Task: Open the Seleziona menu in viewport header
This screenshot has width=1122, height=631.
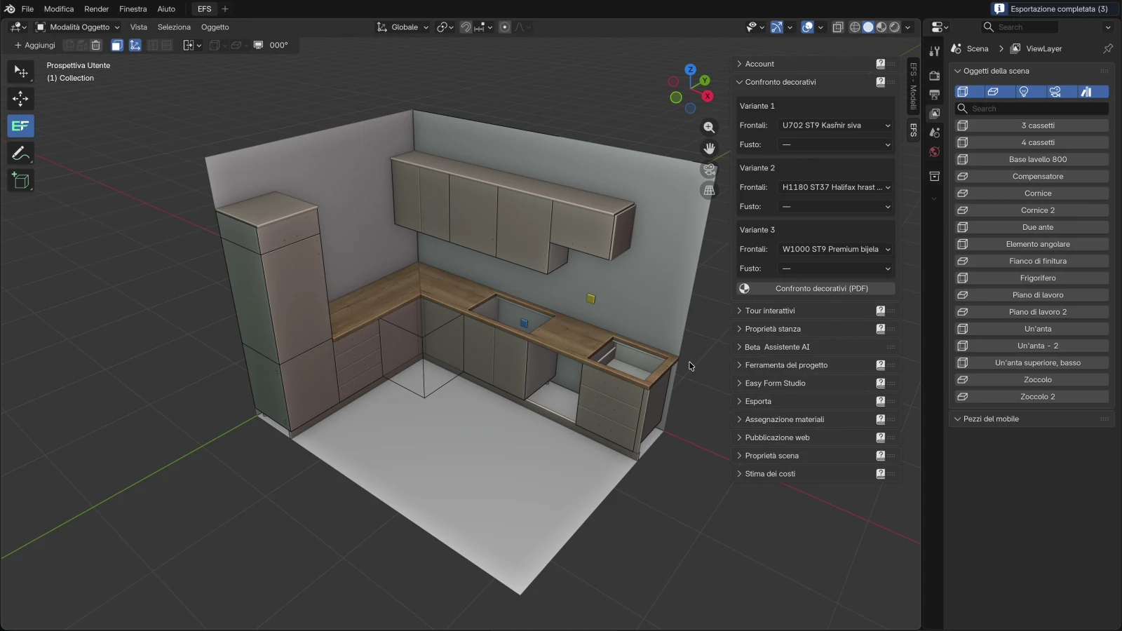Action: pyautogui.click(x=174, y=27)
